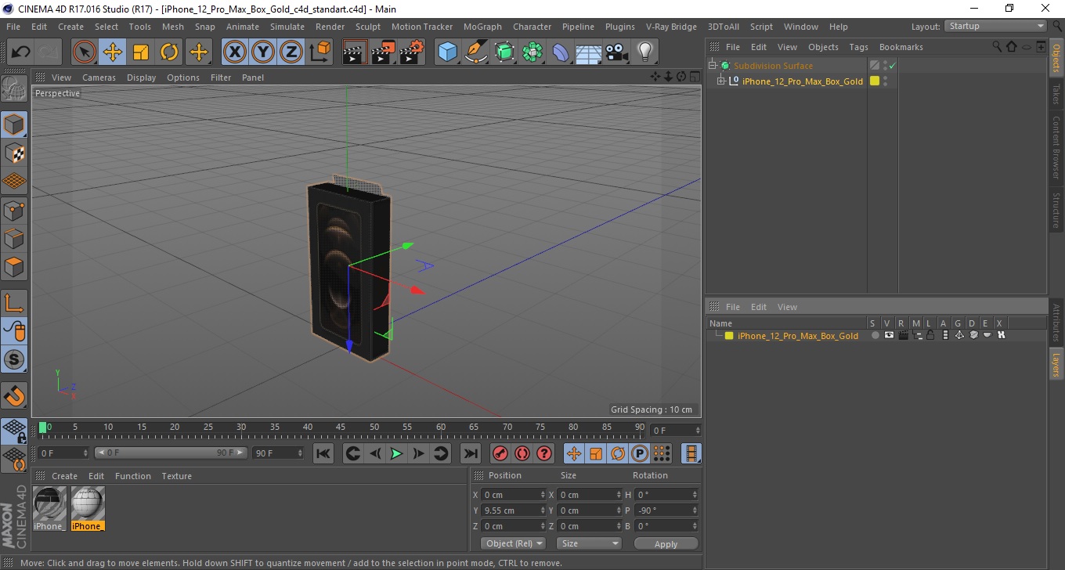
Task: Open V-Ray Bridge menu
Action: (671, 27)
